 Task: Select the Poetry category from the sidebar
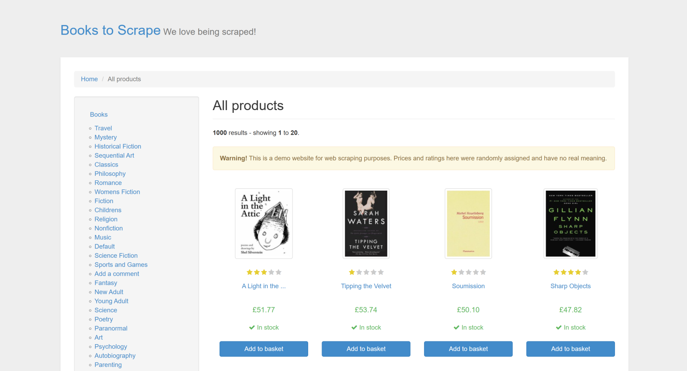tap(103, 319)
